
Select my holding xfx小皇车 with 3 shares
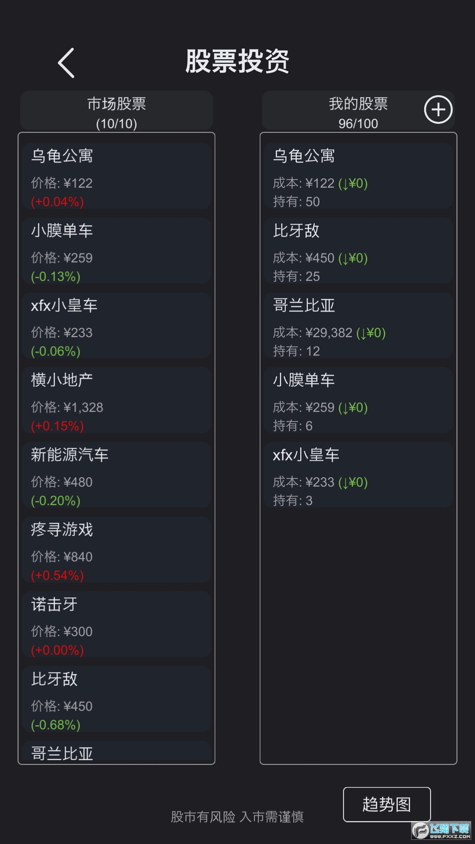coord(358,475)
